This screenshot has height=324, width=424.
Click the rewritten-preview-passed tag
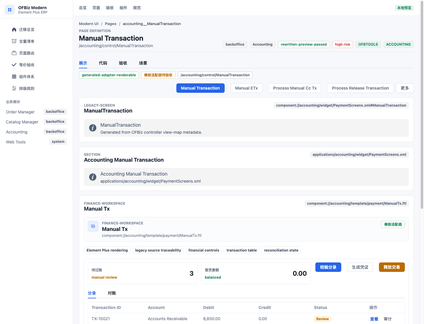pos(304,44)
